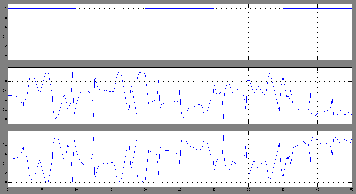Click the x-axis tick label 25
The height and width of the screenshot is (194, 356).
pos(180,189)
